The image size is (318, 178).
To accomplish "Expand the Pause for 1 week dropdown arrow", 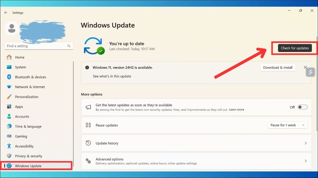I will coord(303,125).
